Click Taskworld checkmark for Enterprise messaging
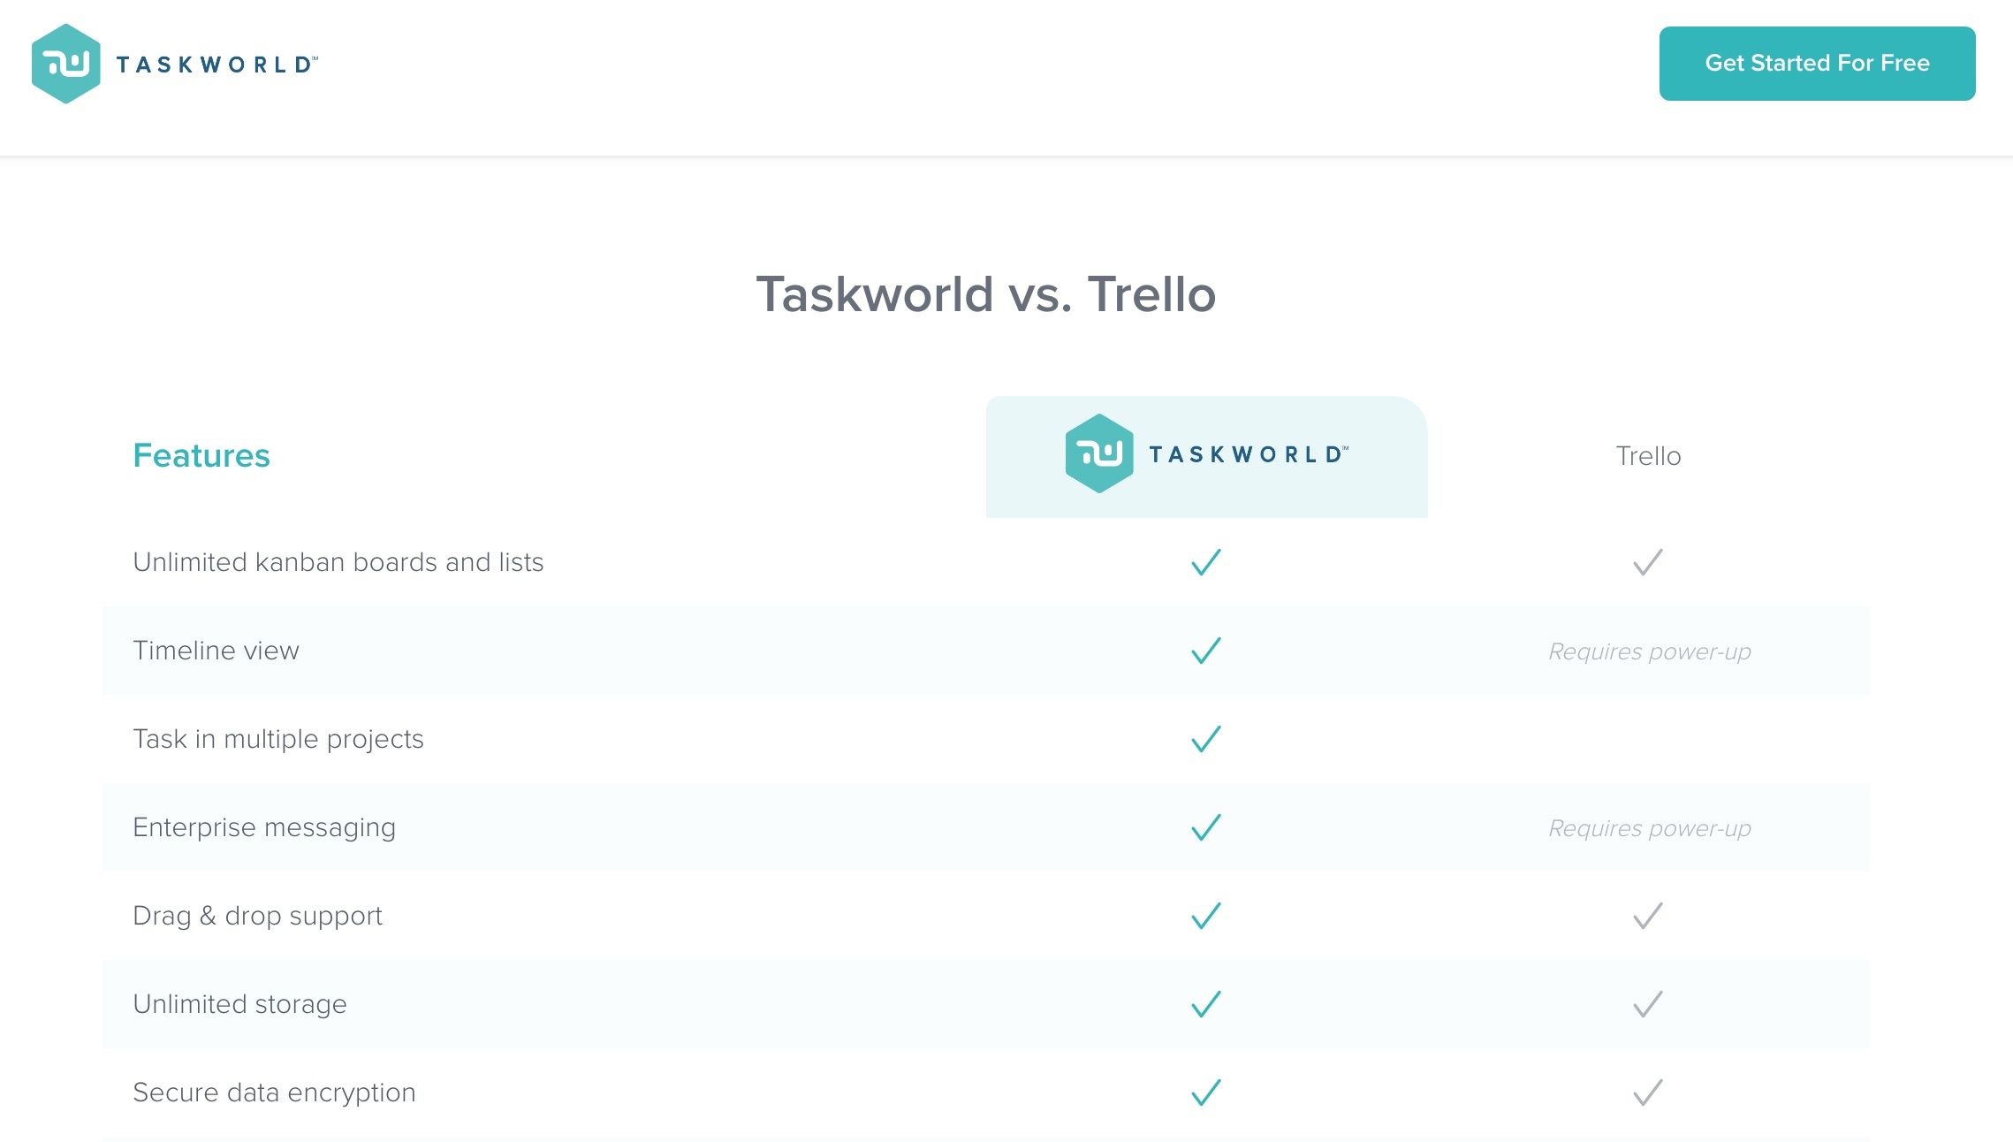Screen dimensions: 2013x1142 (x=1206, y=827)
